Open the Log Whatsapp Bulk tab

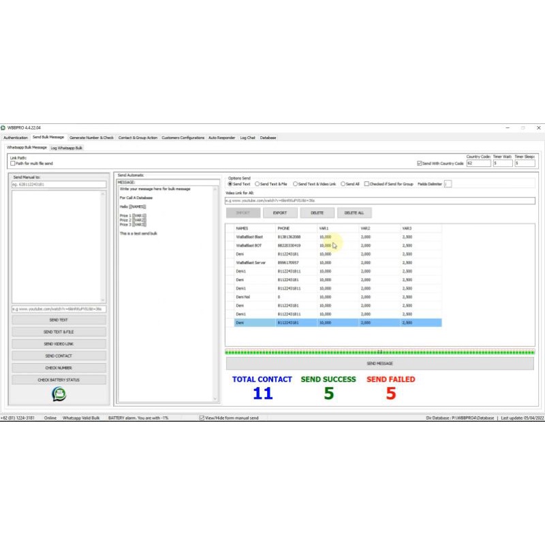pos(65,146)
